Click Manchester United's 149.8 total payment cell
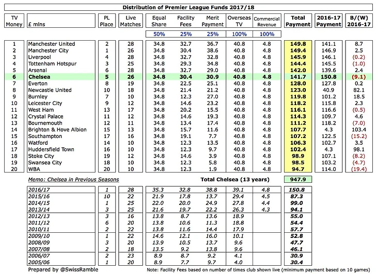The image size is (377, 274). pos(297,45)
